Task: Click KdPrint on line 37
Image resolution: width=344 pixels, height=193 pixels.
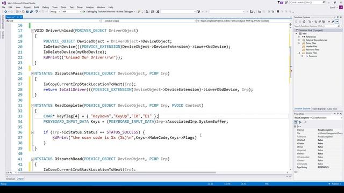Action: [x=60, y=138]
